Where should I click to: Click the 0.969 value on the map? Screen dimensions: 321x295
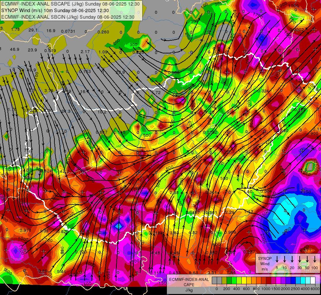click(x=230, y=232)
